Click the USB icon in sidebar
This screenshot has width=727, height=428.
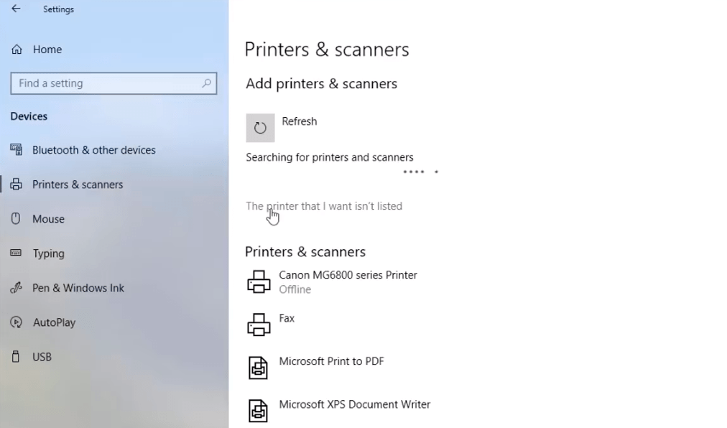click(x=16, y=357)
